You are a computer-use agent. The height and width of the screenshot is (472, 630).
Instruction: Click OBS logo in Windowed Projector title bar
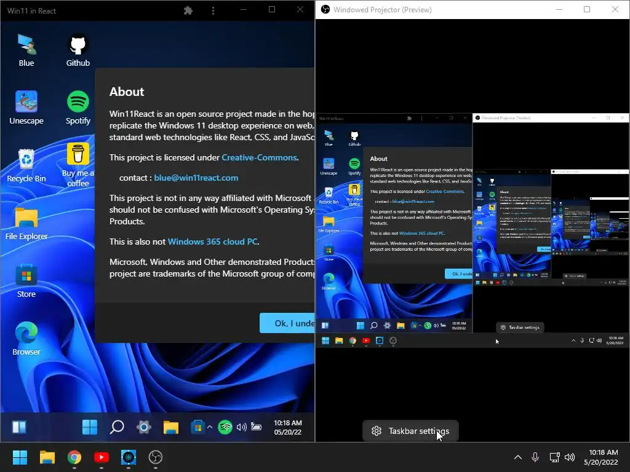[x=325, y=9]
